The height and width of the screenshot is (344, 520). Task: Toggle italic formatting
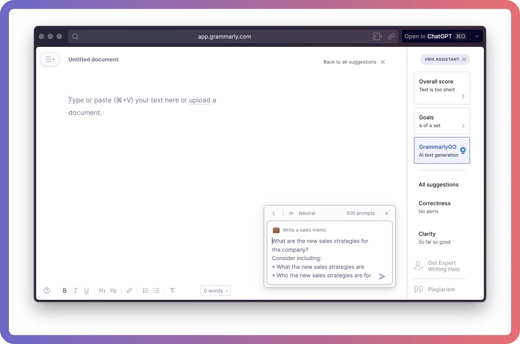pos(75,290)
